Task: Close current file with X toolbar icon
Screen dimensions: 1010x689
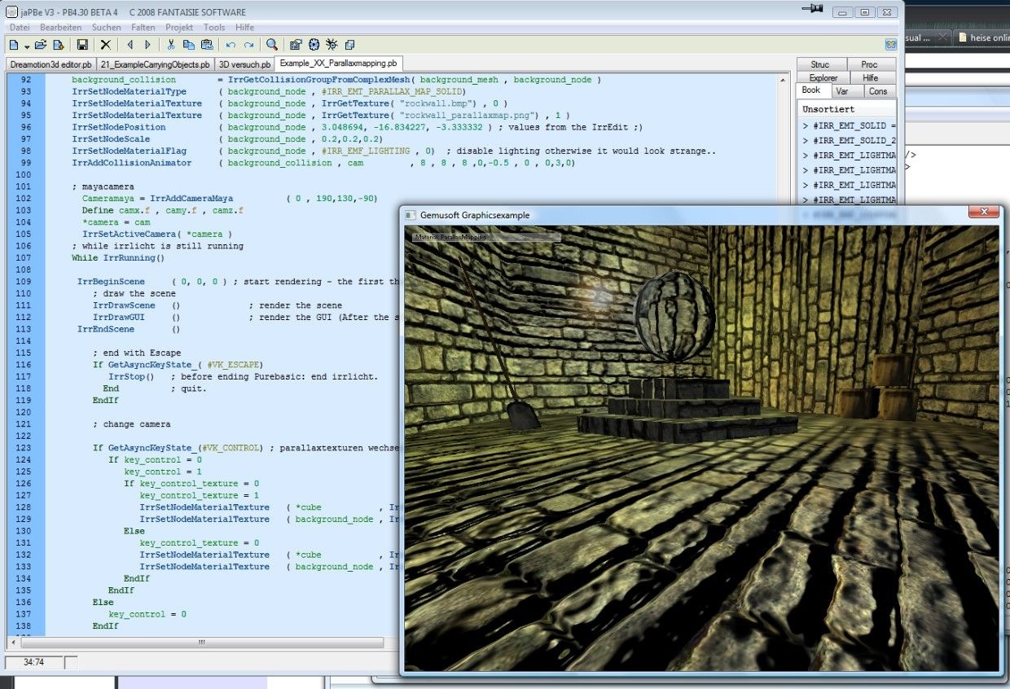Action: (105, 45)
